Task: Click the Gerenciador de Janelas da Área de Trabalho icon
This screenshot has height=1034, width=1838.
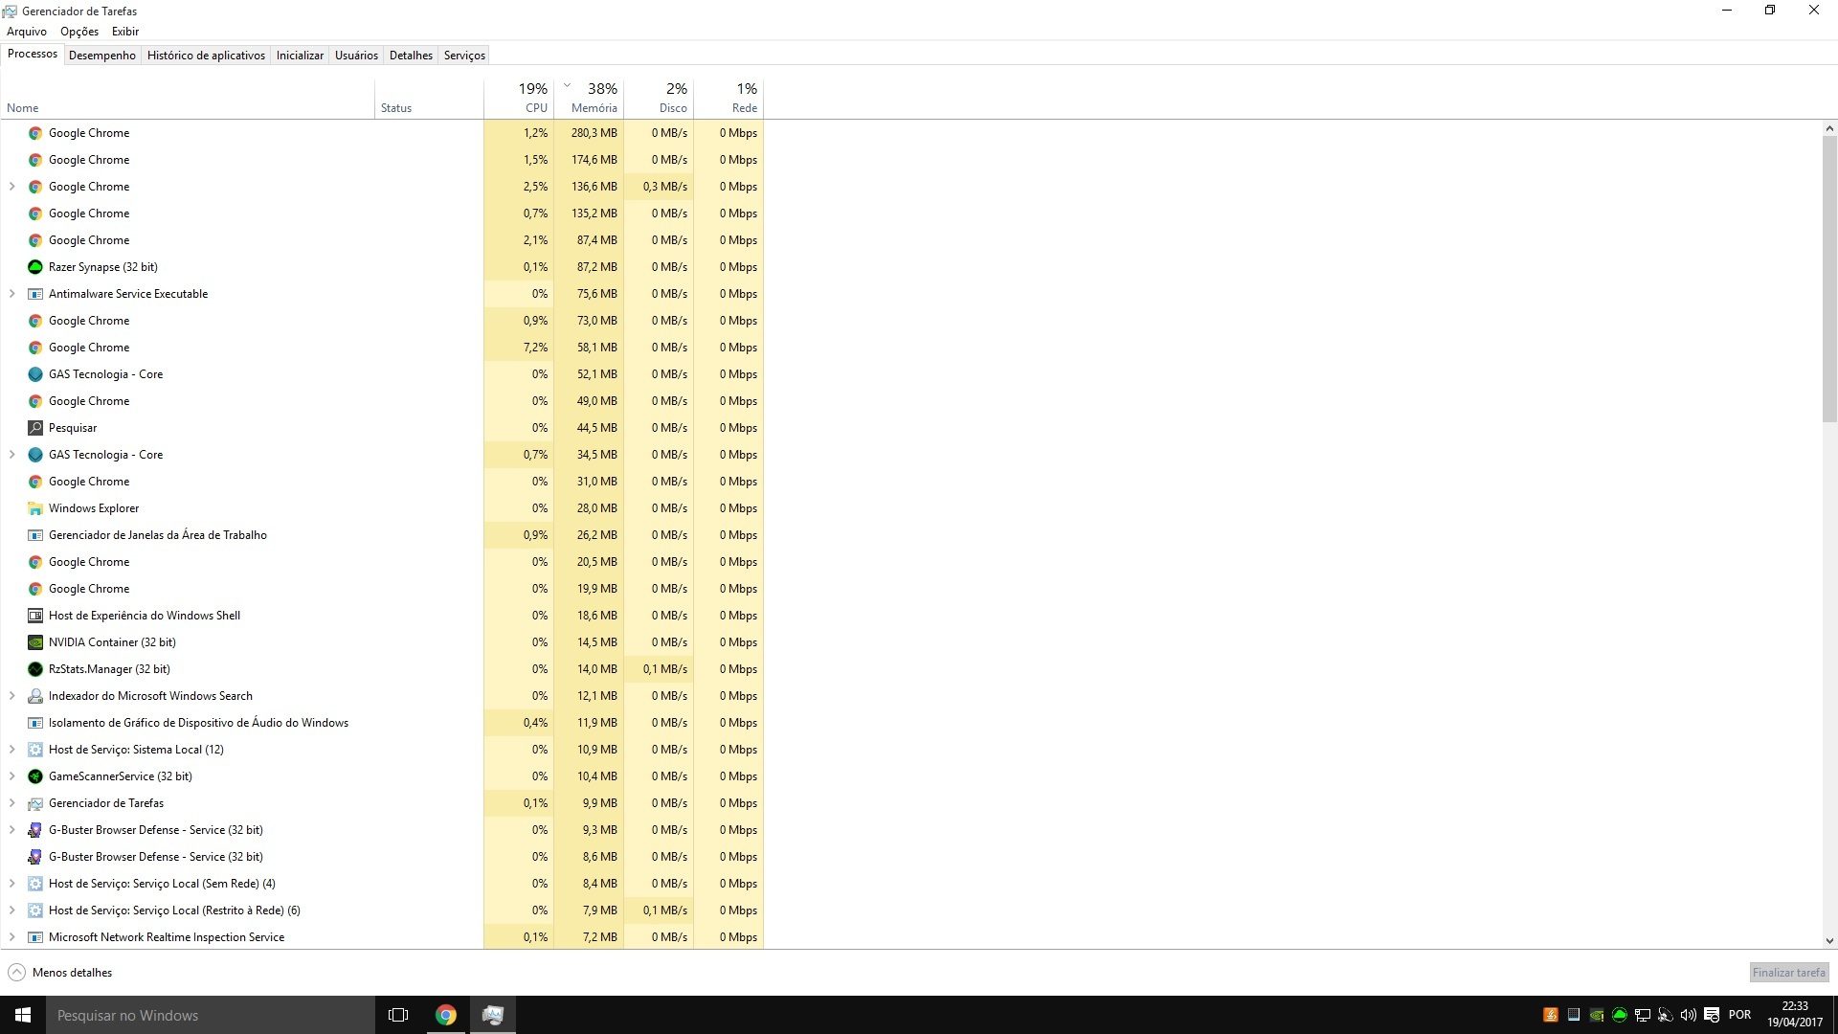Action: [x=35, y=535]
